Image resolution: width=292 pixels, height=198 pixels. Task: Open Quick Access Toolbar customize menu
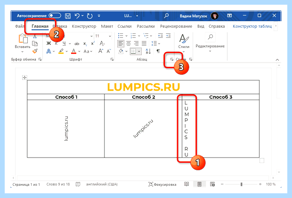click(99, 16)
